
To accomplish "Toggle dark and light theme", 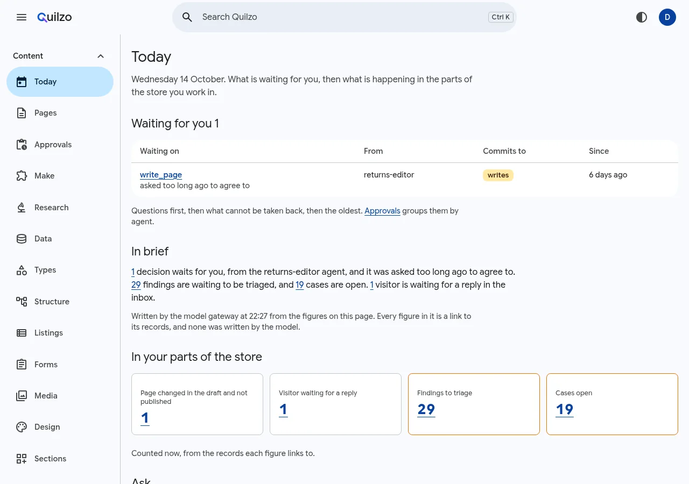I will [x=642, y=17].
